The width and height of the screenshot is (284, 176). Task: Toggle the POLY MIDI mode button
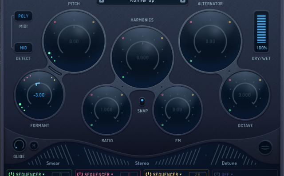pos(24,16)
